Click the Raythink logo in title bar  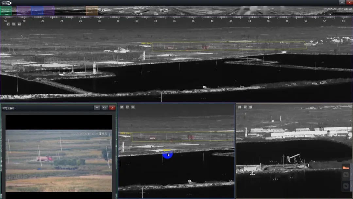pyautogui.click(x=6, y=3)
